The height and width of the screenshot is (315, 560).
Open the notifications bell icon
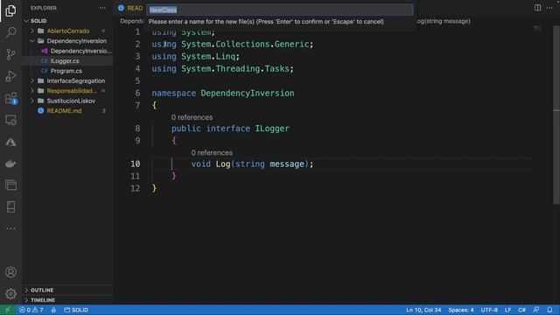click(550, 310)
